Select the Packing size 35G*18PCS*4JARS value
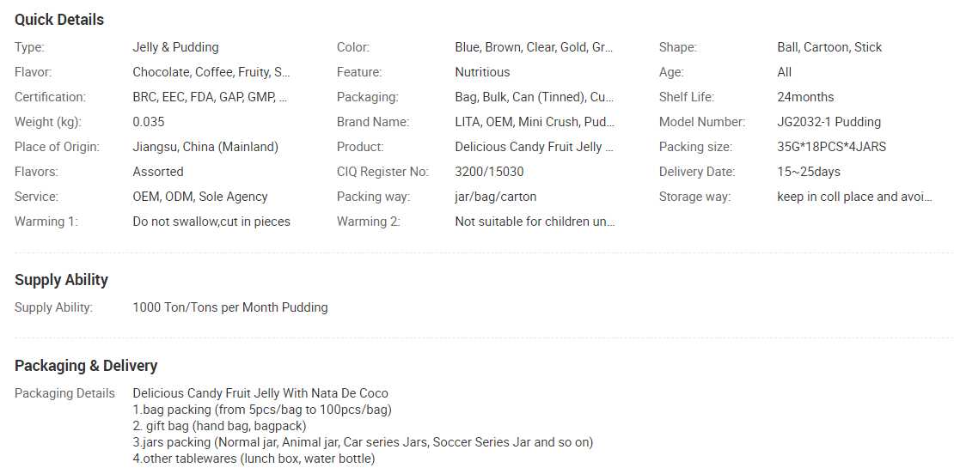954x474 pixels. pyautogui.click(x=831, y=147)
